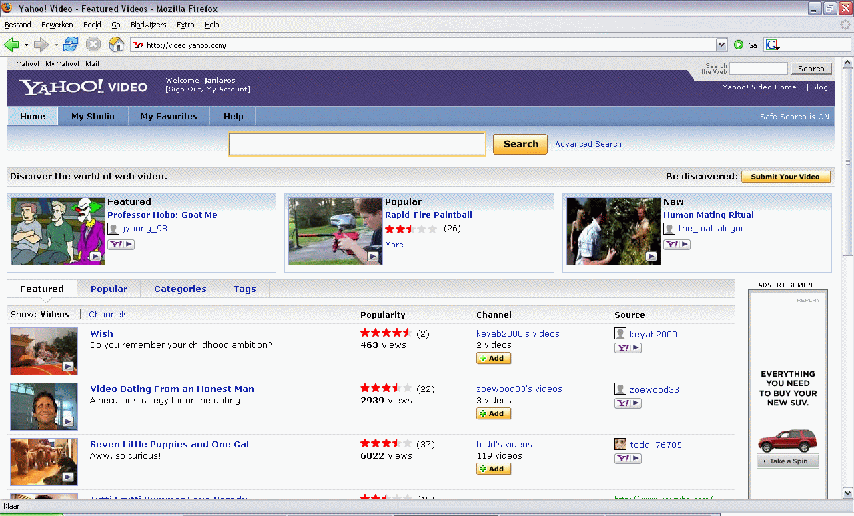
Task: Switch to the My Studio tab
Action: coord(93,116)
